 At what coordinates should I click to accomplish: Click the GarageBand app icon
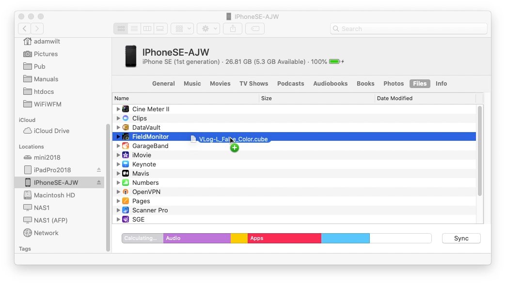125,146
